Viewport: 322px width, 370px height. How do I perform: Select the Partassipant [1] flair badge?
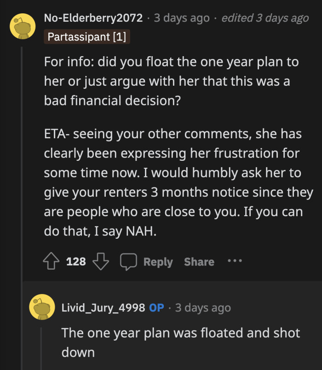(87, 37)
